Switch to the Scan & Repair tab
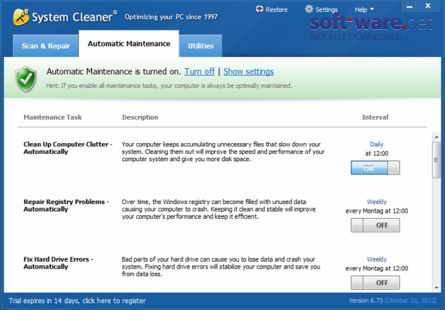Viewport: 445px width, 310px height. 46,46
